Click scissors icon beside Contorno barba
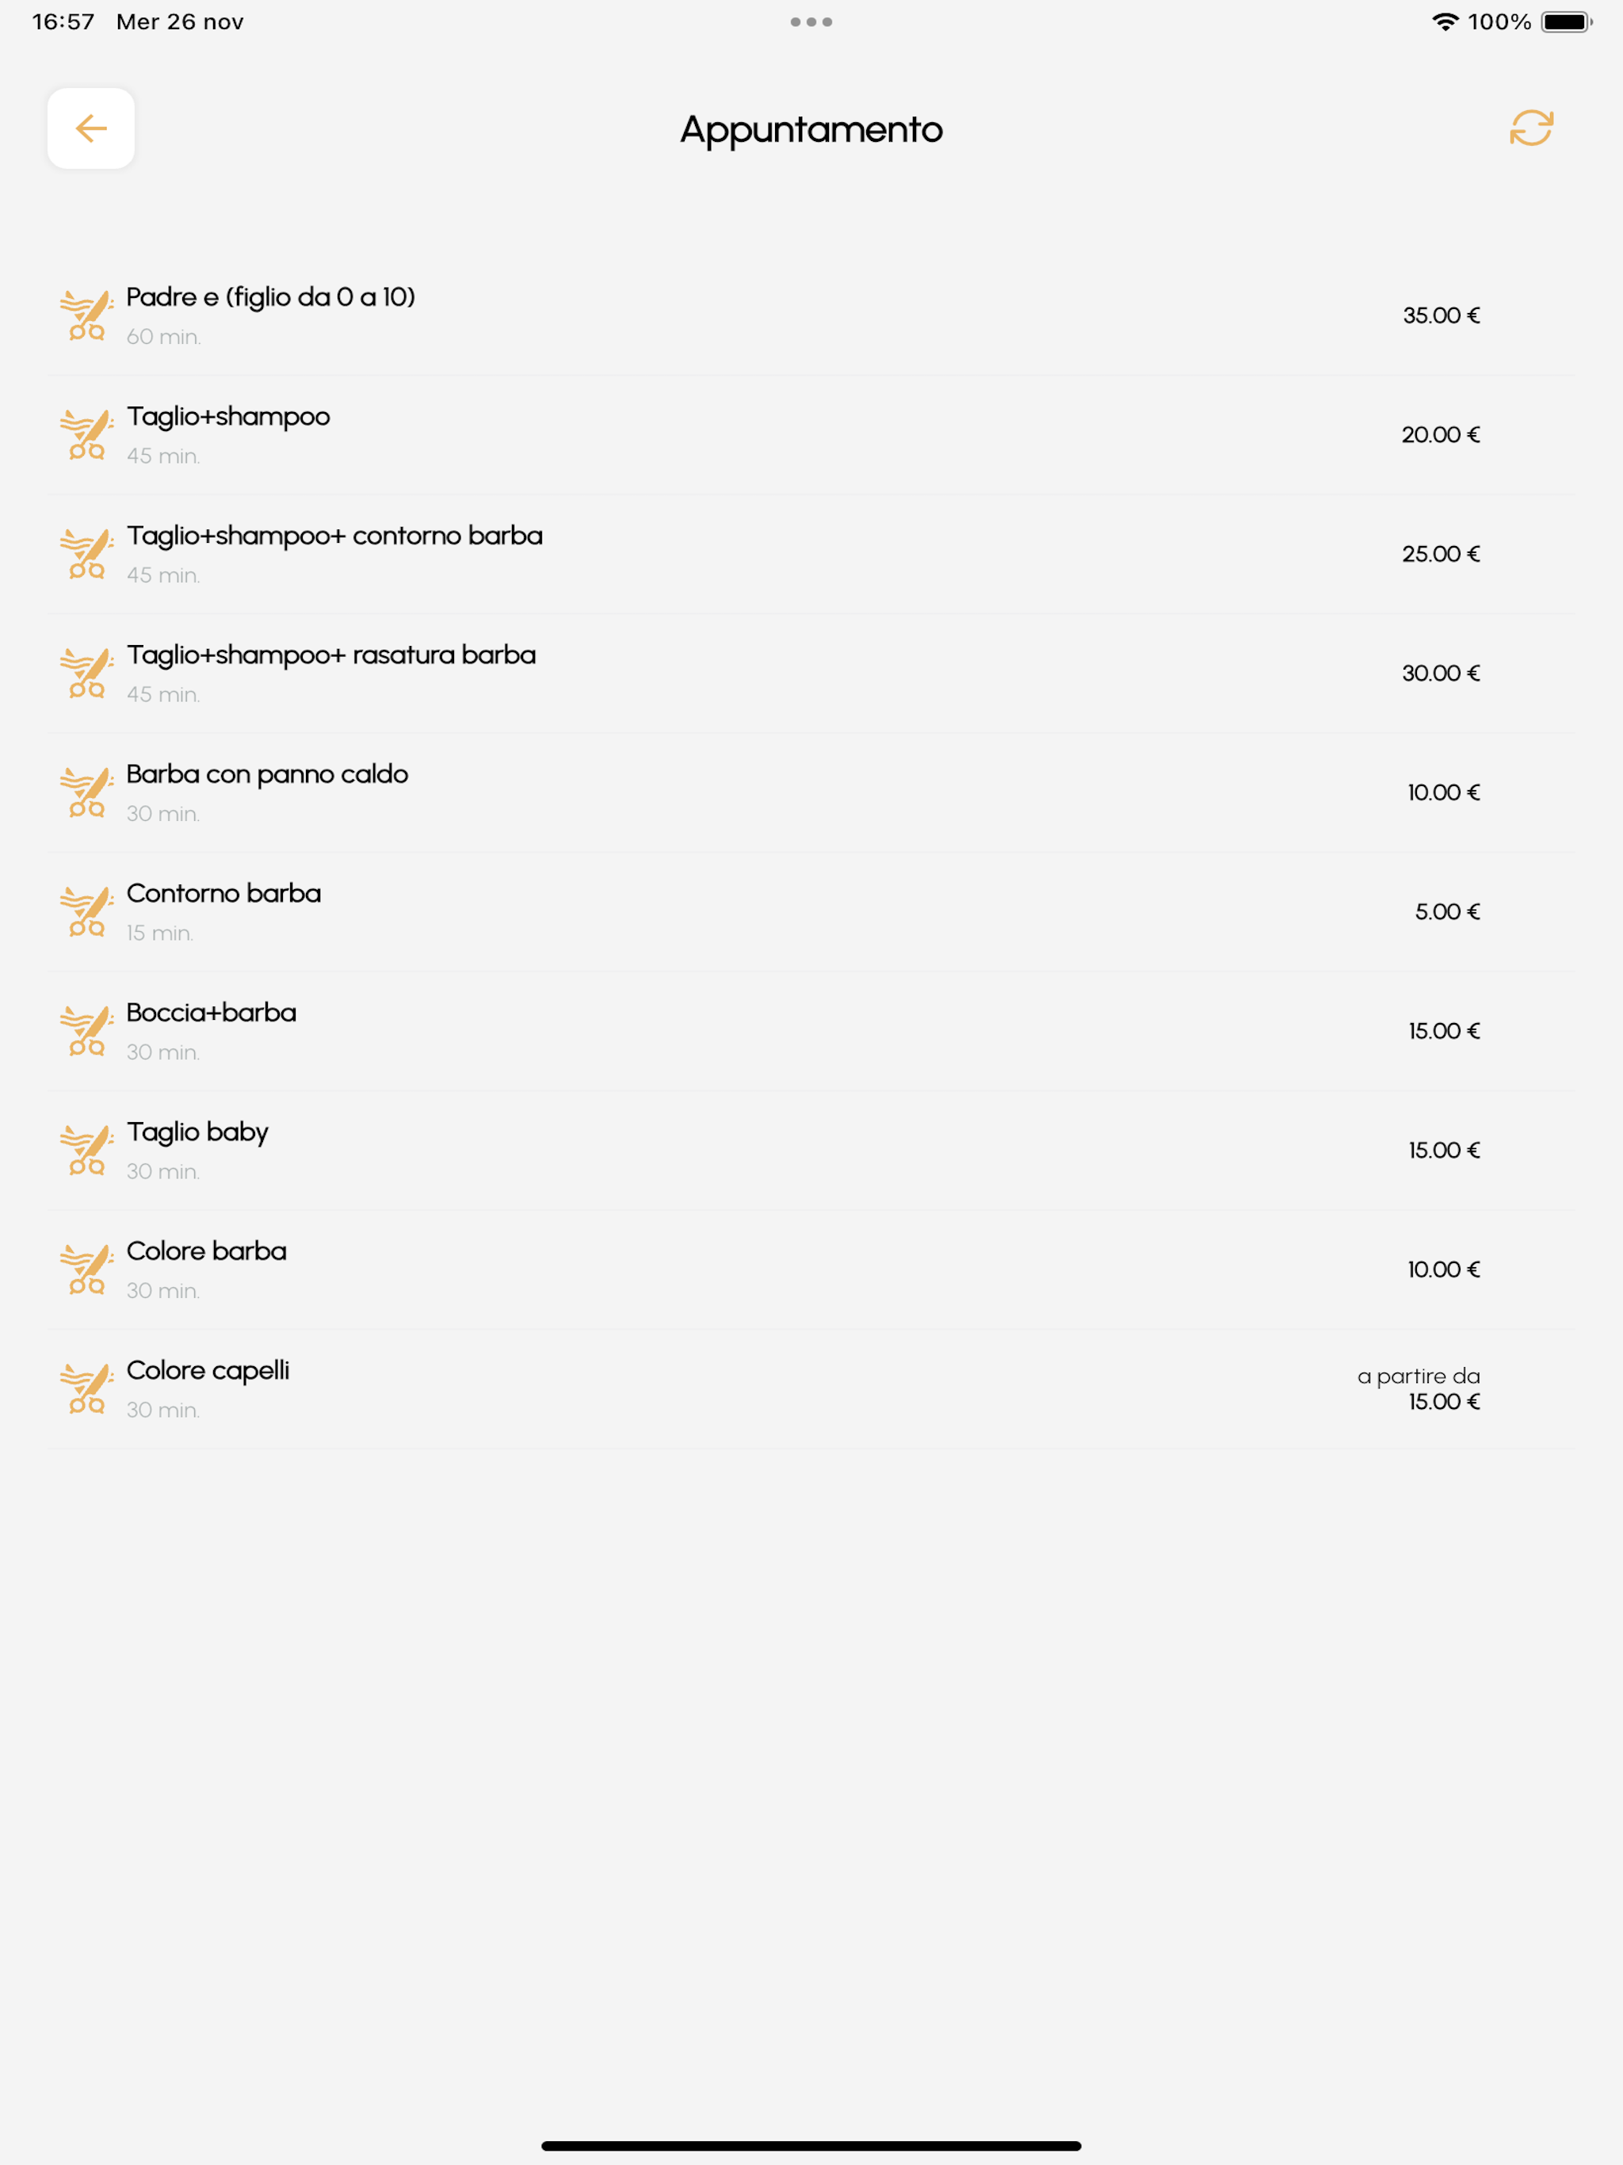 click(x=86, y=911)
